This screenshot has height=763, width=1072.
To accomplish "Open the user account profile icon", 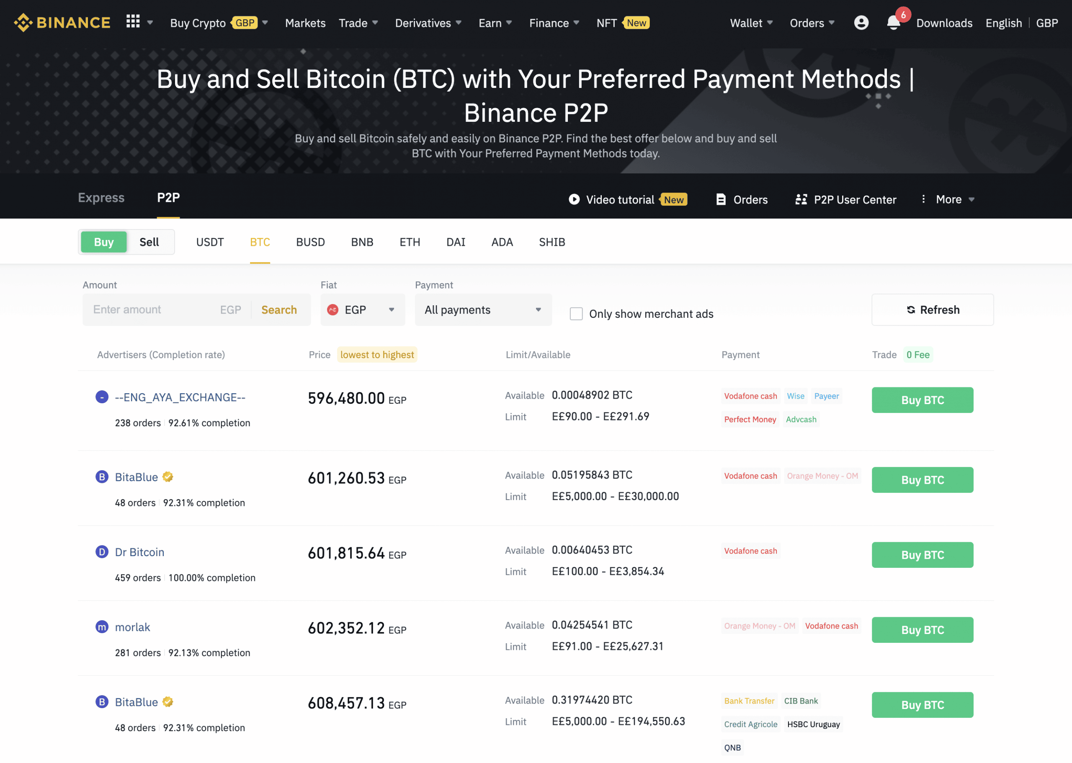I will [x=861, y=23].
